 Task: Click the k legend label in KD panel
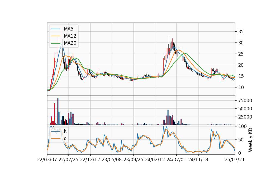click(x=65, y=131)
